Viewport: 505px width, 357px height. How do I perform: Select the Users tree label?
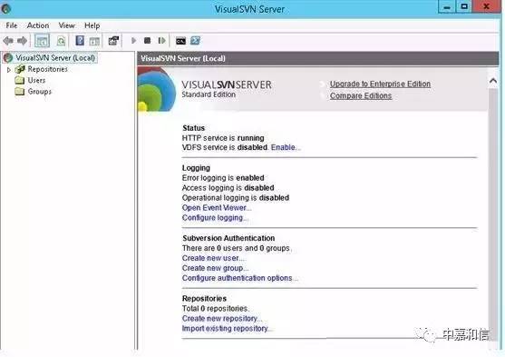36,80
